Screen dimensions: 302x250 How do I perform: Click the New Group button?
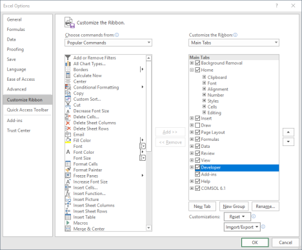[x=234, y=207]
